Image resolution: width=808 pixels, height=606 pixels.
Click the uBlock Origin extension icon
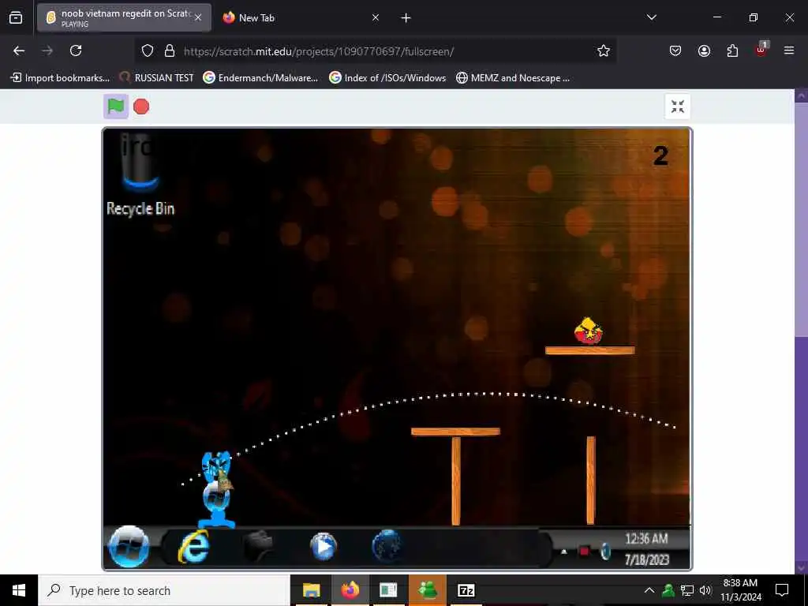pos(761,50)
